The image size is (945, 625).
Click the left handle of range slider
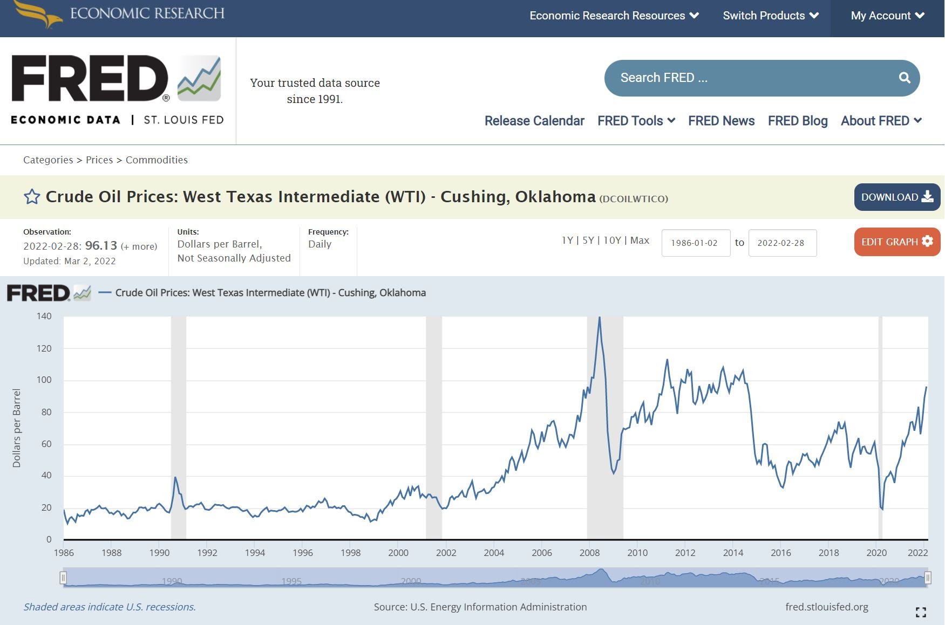63,578
